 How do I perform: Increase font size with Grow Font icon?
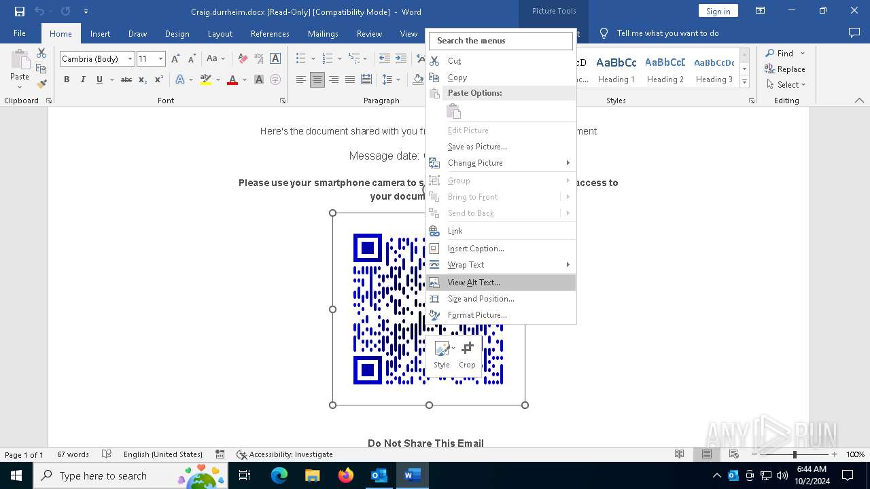(176, 59)
